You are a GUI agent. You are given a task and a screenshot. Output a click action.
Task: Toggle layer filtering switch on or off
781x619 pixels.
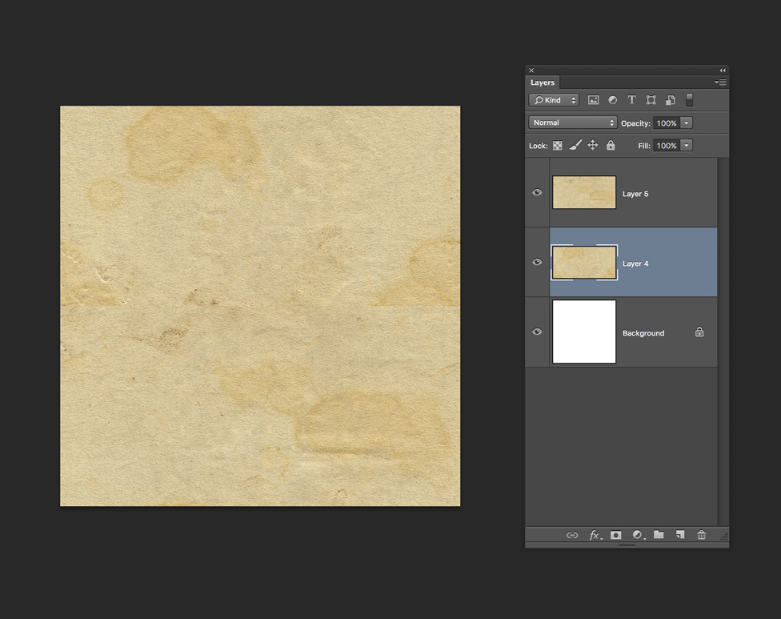[x=689, y=99]
